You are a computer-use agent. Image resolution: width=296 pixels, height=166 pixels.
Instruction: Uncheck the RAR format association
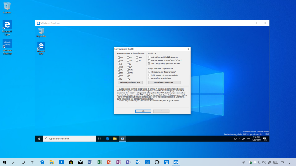click(119, 58)
